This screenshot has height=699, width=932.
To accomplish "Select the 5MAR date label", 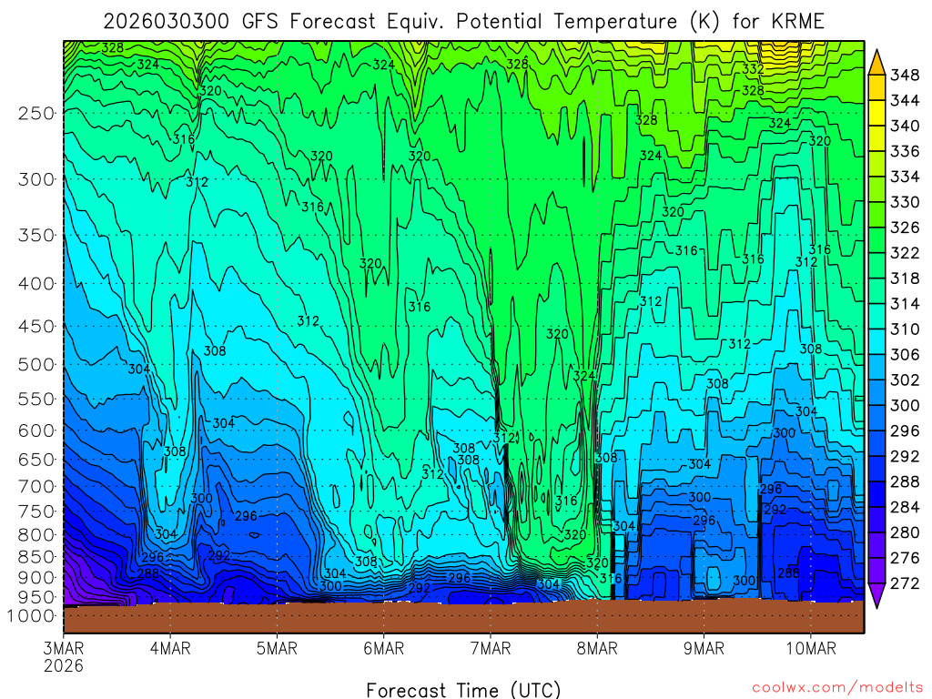I will (277, 648).
